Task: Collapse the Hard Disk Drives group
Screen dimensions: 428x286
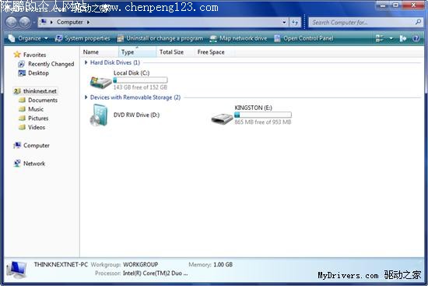Action: (x=86, y=62)
